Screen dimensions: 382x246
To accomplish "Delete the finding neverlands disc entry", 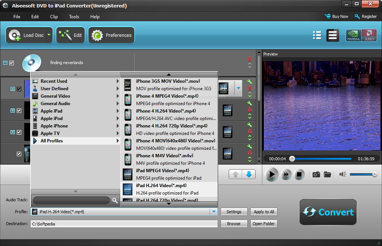I will click(250, 59).
